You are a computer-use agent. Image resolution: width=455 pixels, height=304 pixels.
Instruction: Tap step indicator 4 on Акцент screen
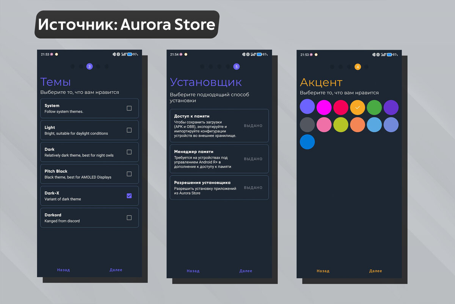(358, 66)
